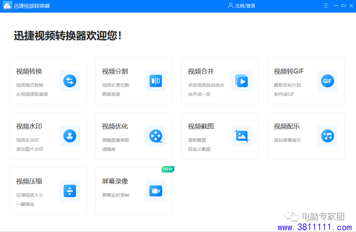Click the 视频水印 stamp icon
The image size is (356, 232).
(x=70, y=136)
